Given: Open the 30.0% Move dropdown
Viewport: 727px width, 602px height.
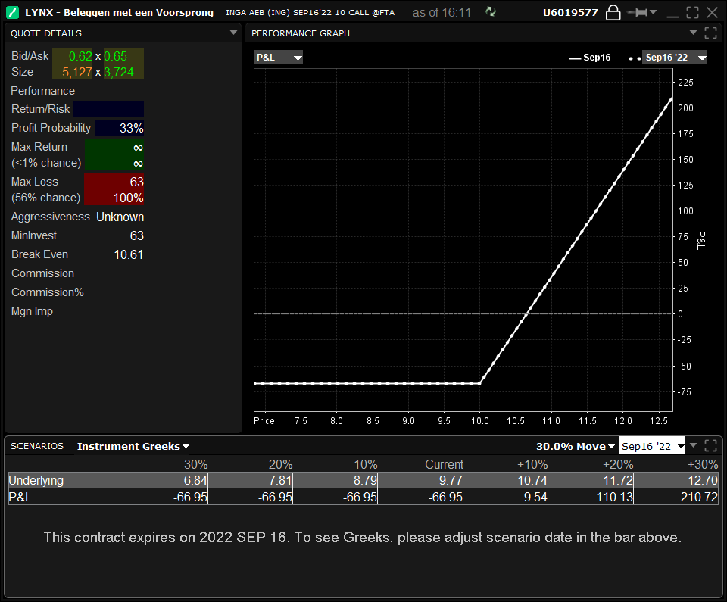Looking at the screenshot, I should point(576,446).
